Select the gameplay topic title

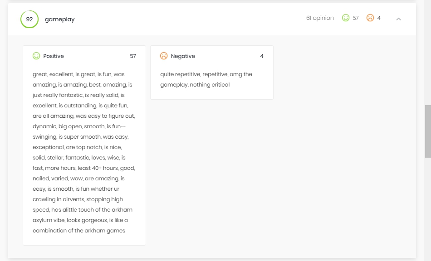[59, 19]
